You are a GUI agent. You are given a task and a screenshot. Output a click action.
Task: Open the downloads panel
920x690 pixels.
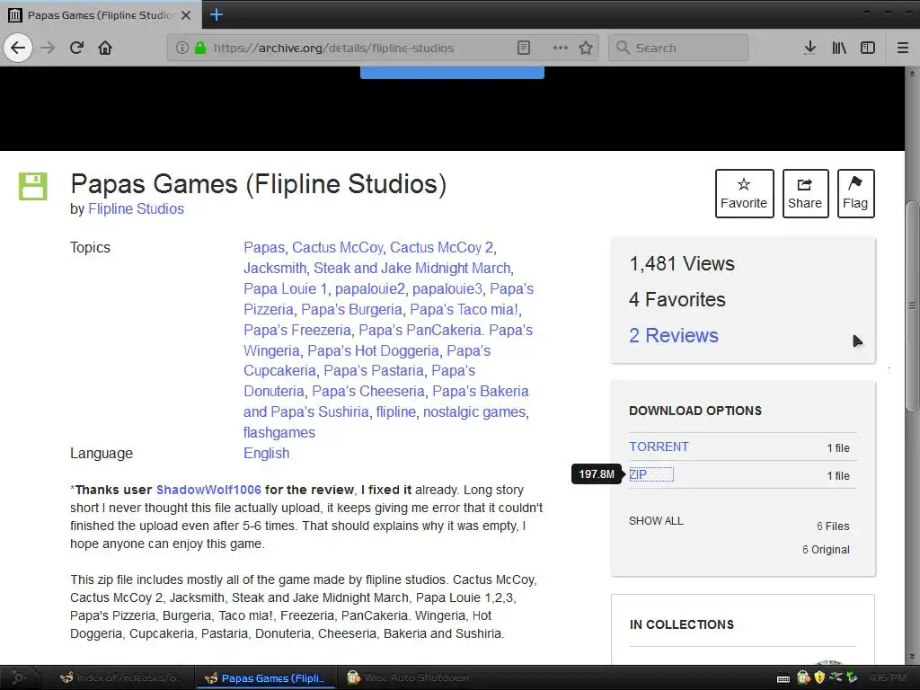tap(809, 49)
